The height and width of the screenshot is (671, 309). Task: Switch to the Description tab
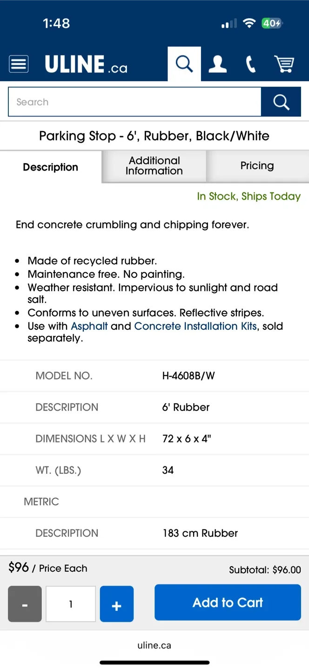(51, 167)
